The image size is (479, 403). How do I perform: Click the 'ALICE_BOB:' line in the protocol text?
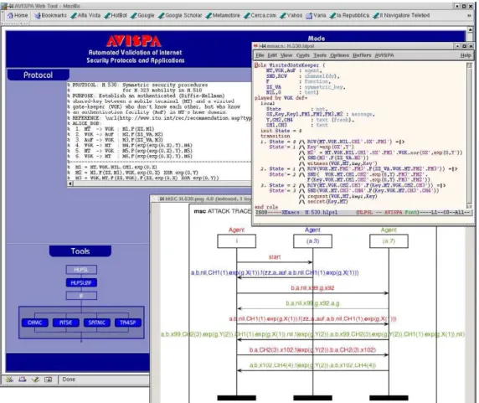coord(85,123)
